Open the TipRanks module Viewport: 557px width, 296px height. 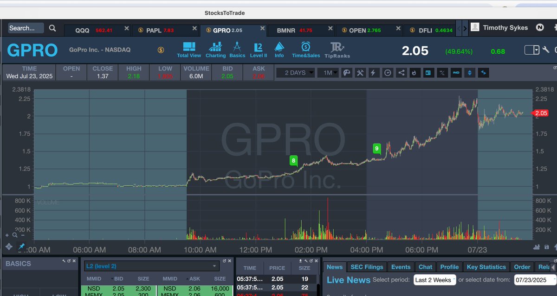click(337, 50)
